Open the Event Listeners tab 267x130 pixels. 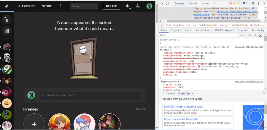[x=204, y=30]
